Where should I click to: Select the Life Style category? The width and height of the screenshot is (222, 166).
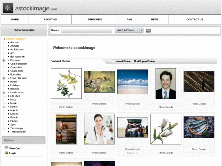(15, 96)
